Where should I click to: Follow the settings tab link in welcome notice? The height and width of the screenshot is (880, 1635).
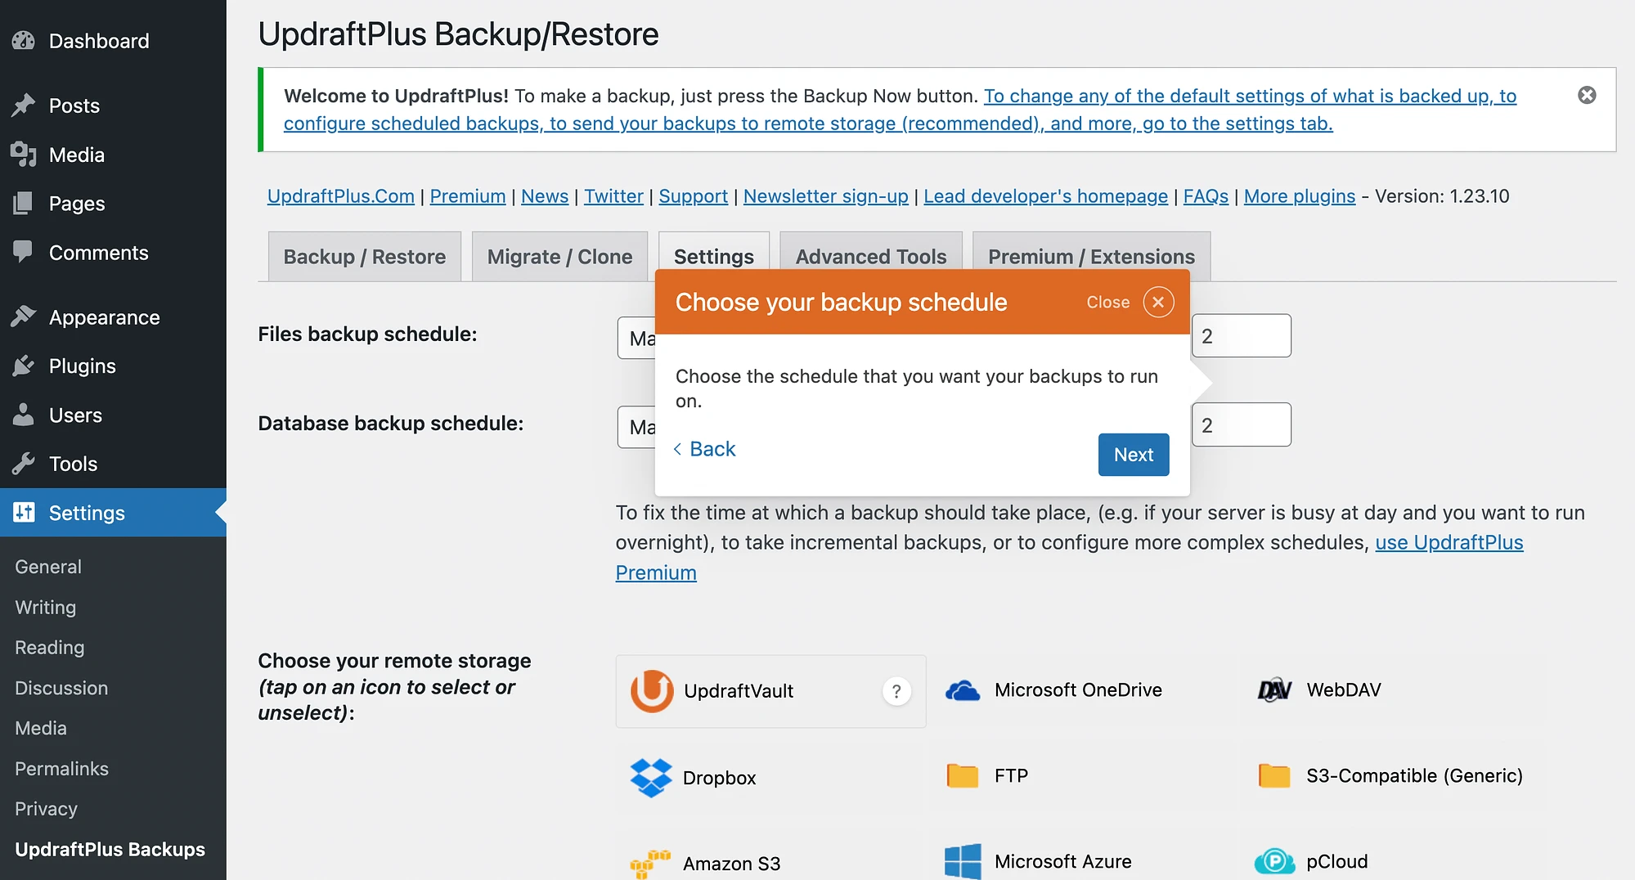click(x=808, y=123)
